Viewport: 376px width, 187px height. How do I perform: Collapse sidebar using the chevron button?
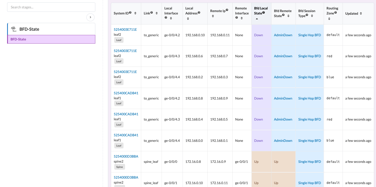pyautogui.click(x=90, y=17)
